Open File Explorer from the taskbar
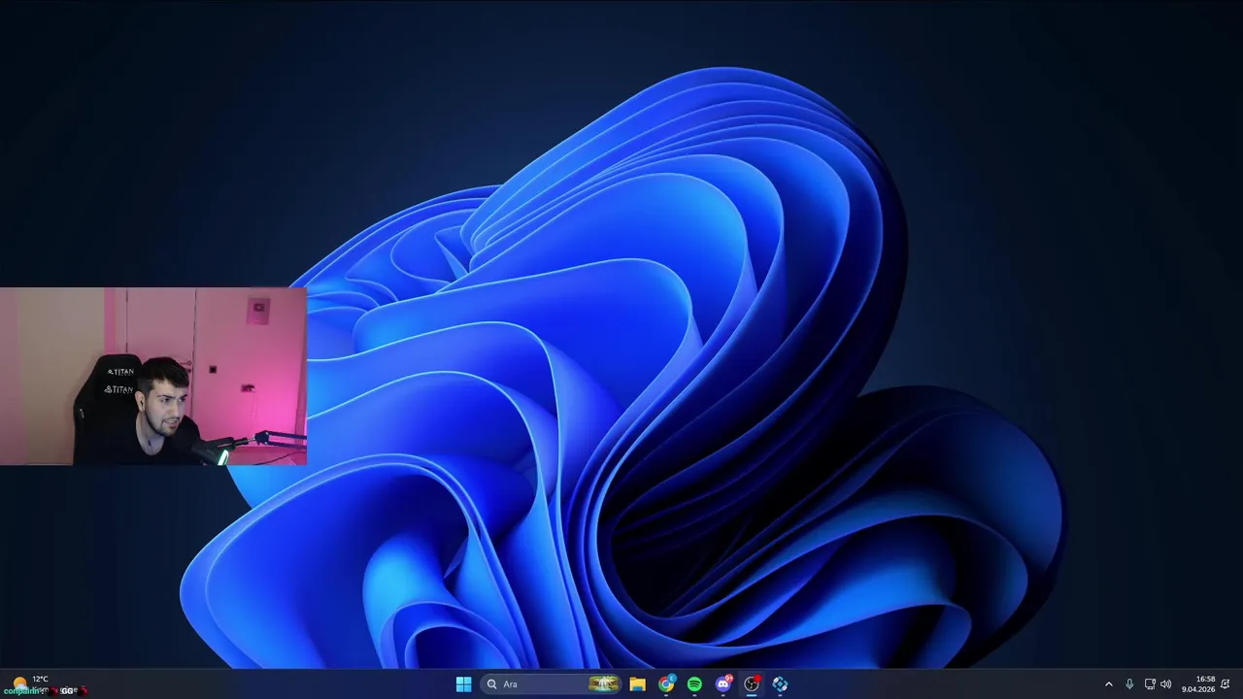1243x699 pixels. tap(637, 684)
